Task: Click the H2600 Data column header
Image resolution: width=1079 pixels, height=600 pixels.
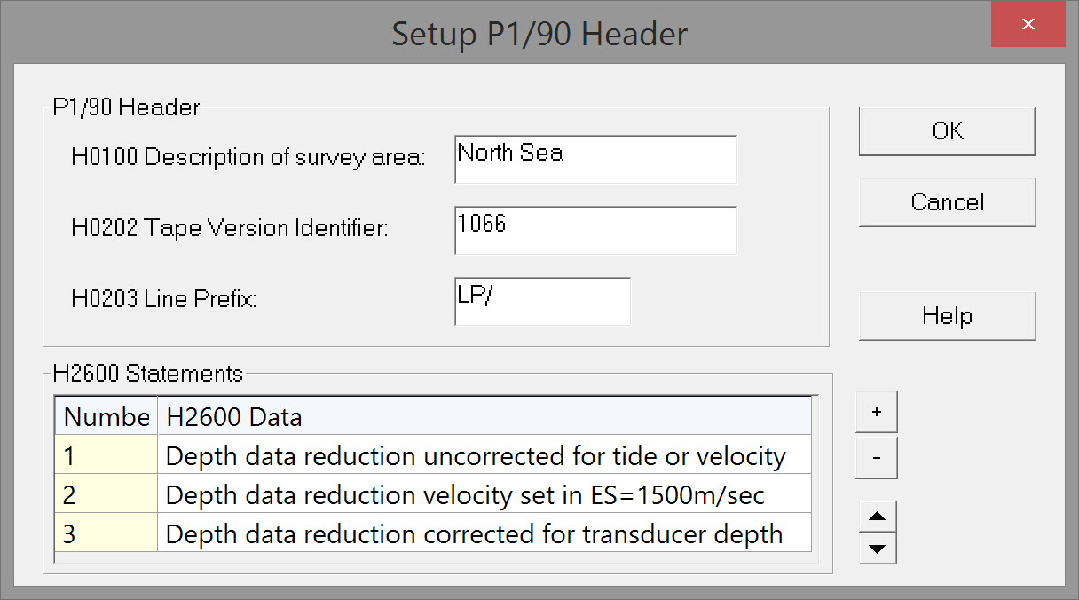Action: click(484, 416)
